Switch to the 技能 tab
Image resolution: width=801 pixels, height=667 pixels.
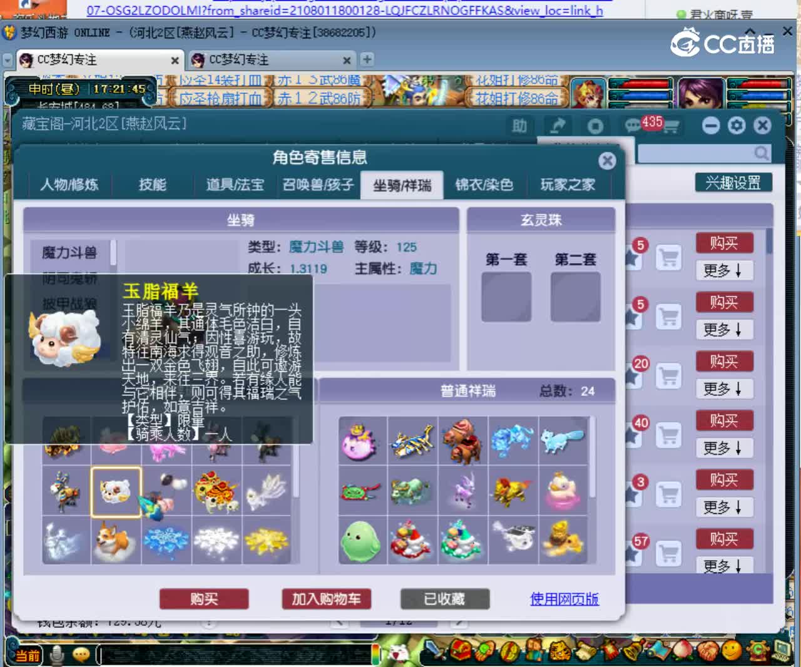pyautogui.click(x=152, y=185)
